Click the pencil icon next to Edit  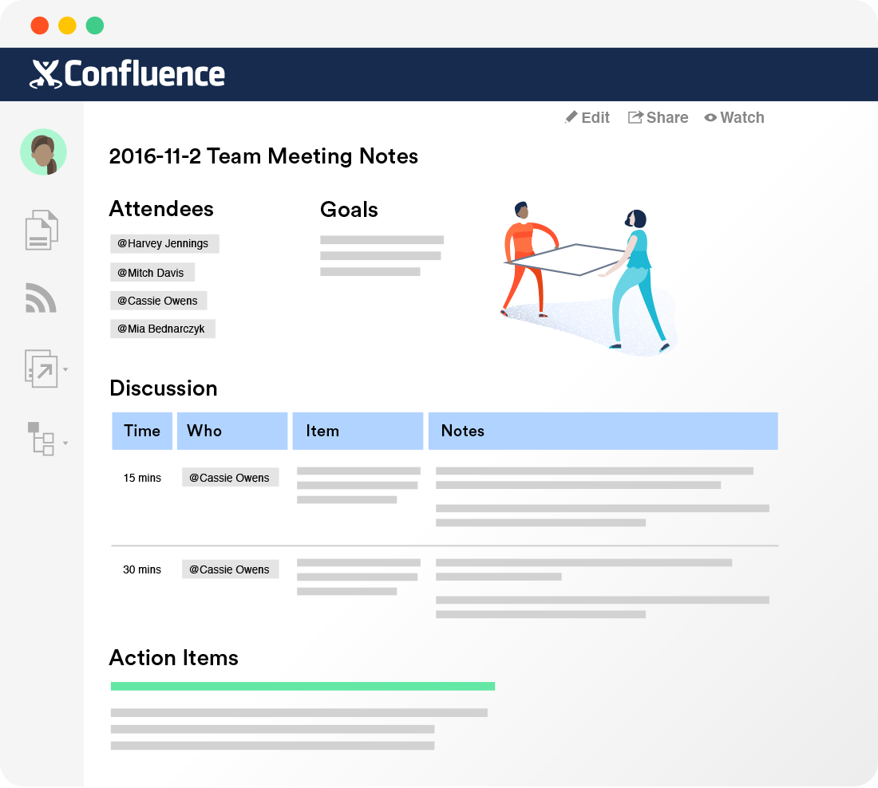coord(571,117)
